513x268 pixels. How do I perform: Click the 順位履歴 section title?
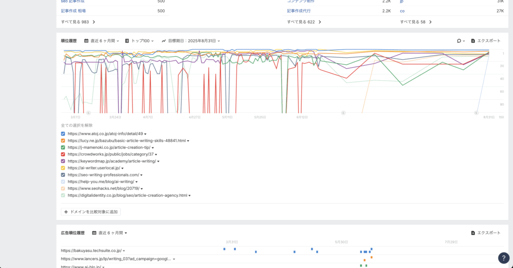click(69, 41)
